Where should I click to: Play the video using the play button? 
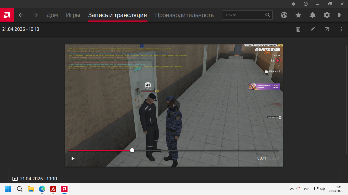pyautogui.click(x=73, y=158)
